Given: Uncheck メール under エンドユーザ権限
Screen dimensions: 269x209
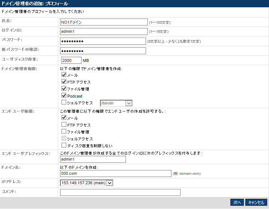Looking at the screenshot, I should click(64, 118).
